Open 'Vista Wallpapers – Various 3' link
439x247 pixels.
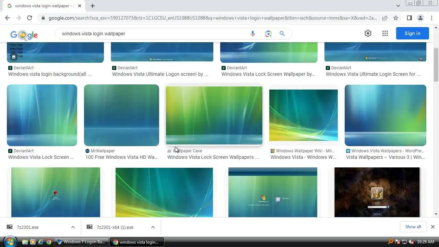pos(385,157)
